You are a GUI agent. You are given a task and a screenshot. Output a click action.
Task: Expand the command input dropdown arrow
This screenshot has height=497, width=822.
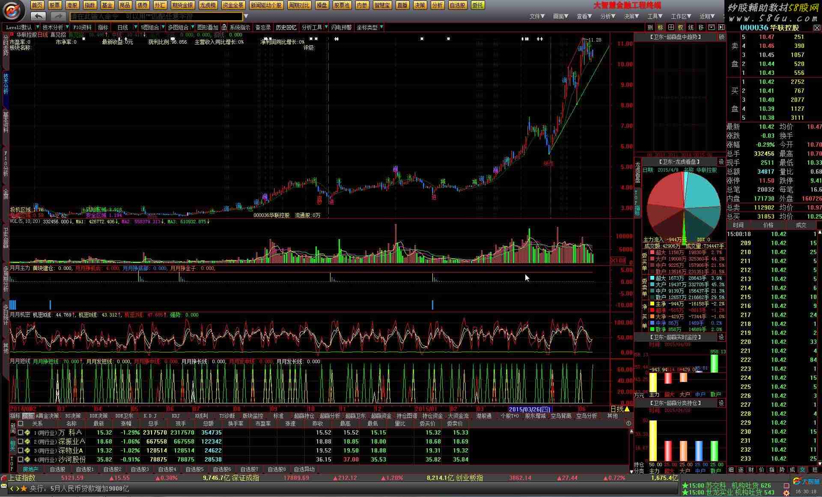(x=246, y=16)
